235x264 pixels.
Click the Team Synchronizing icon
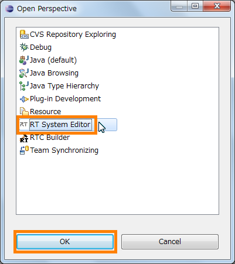tap(24, 150)
